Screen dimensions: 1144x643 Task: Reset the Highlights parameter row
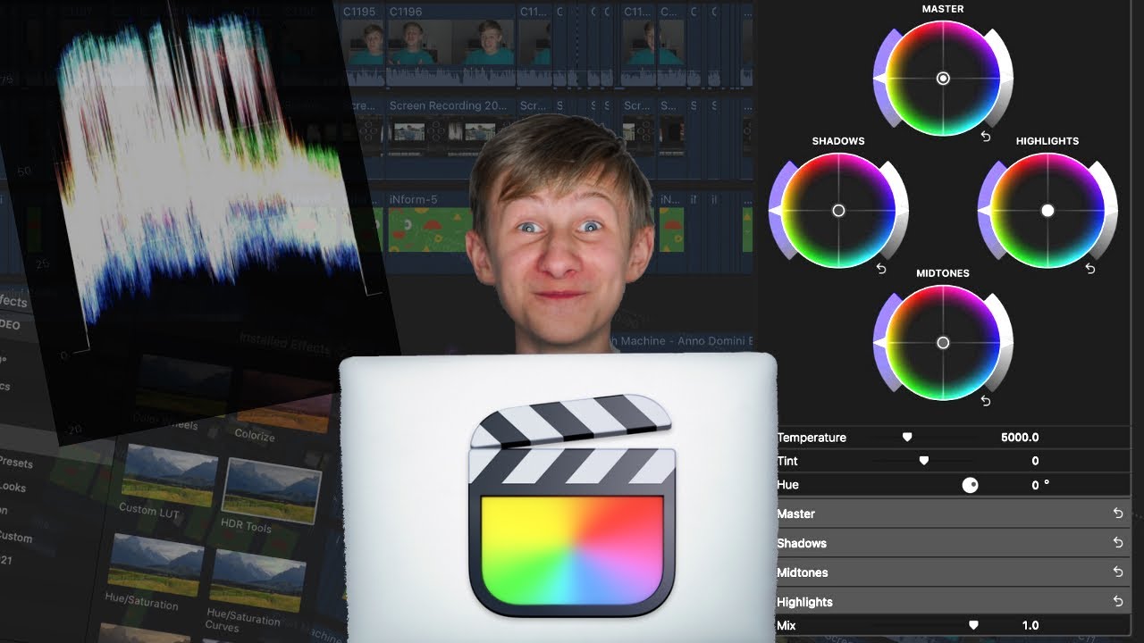pos(1117,602)
